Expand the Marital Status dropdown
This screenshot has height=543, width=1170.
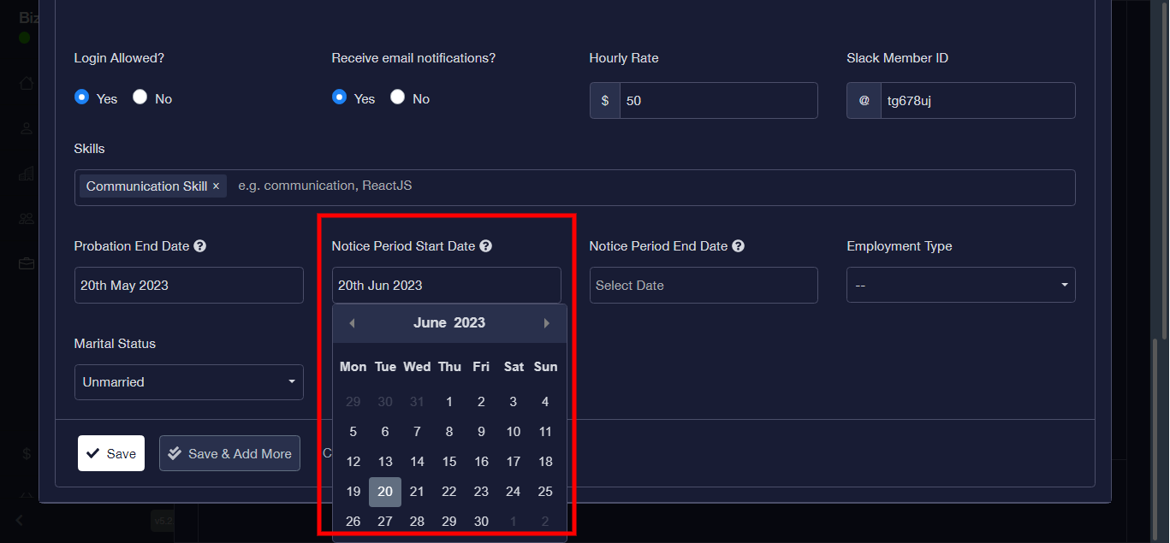[x=188, y=382]
